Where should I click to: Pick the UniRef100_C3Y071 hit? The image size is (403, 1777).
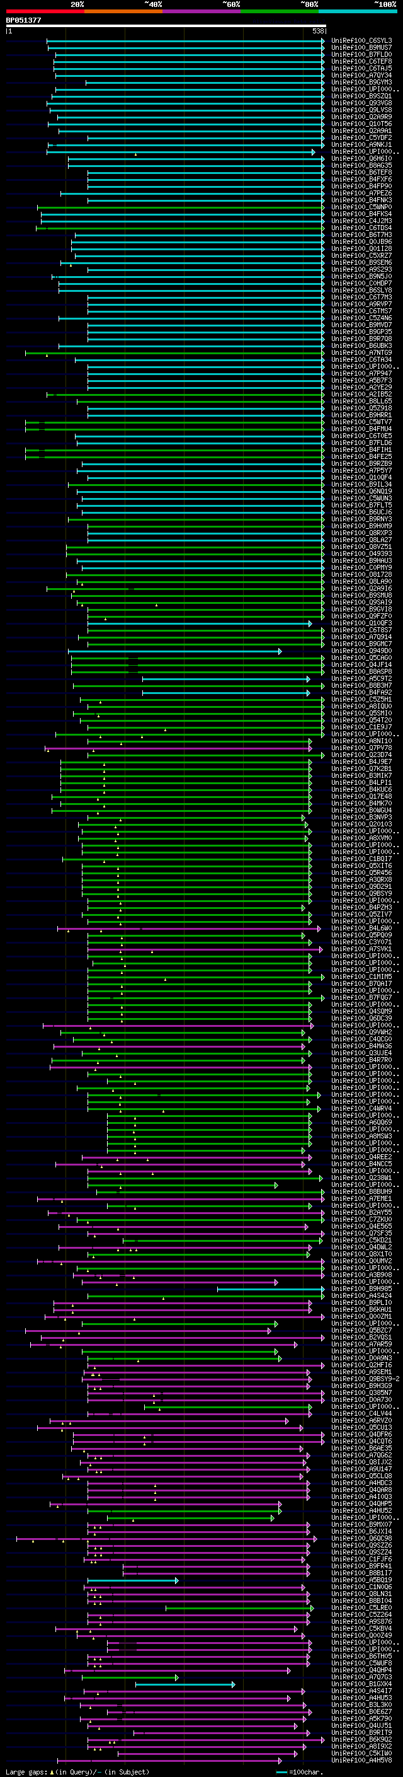pos(361,943)
